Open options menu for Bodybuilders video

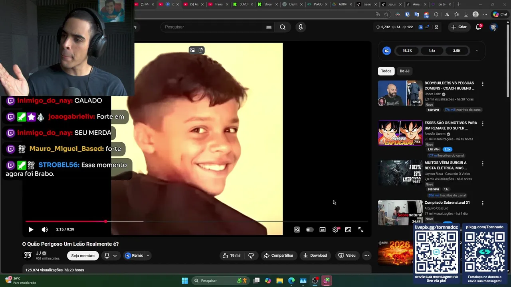click(x=483, y=84)
